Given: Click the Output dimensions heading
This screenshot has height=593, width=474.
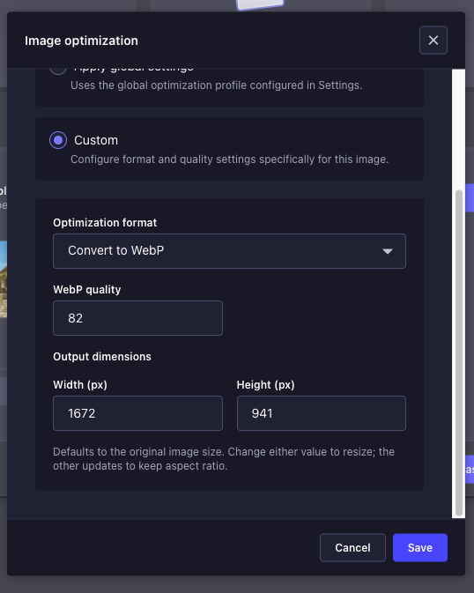Looking at the screenshot, I should point(102,357).
